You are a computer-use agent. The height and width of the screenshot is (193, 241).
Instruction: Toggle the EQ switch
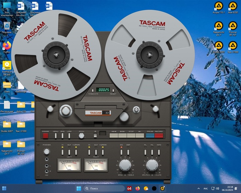(x=121, y=152)
